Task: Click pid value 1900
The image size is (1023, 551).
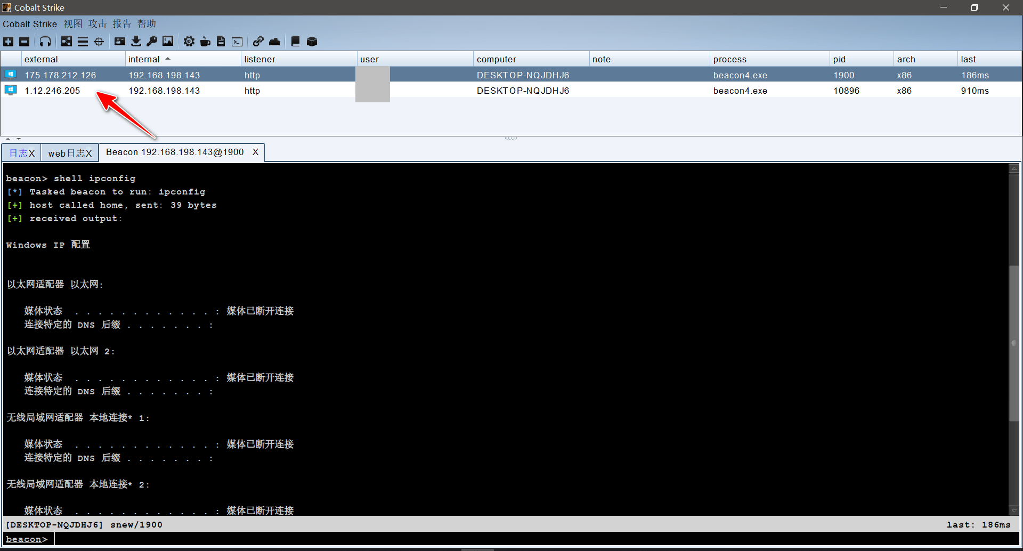Action: [x=843, y=75]
